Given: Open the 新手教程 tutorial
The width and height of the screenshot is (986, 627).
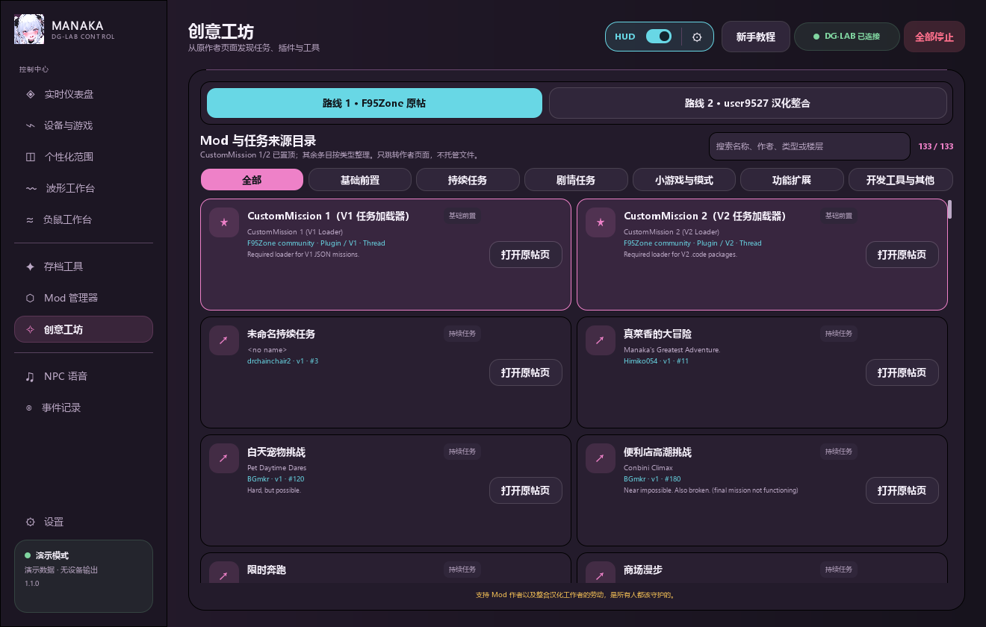Looking at the screenshot, I should coord(756,37).
